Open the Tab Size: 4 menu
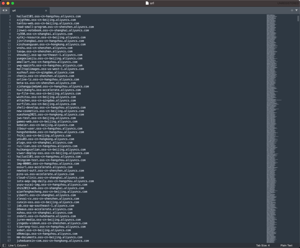 (x=263, y=245)
